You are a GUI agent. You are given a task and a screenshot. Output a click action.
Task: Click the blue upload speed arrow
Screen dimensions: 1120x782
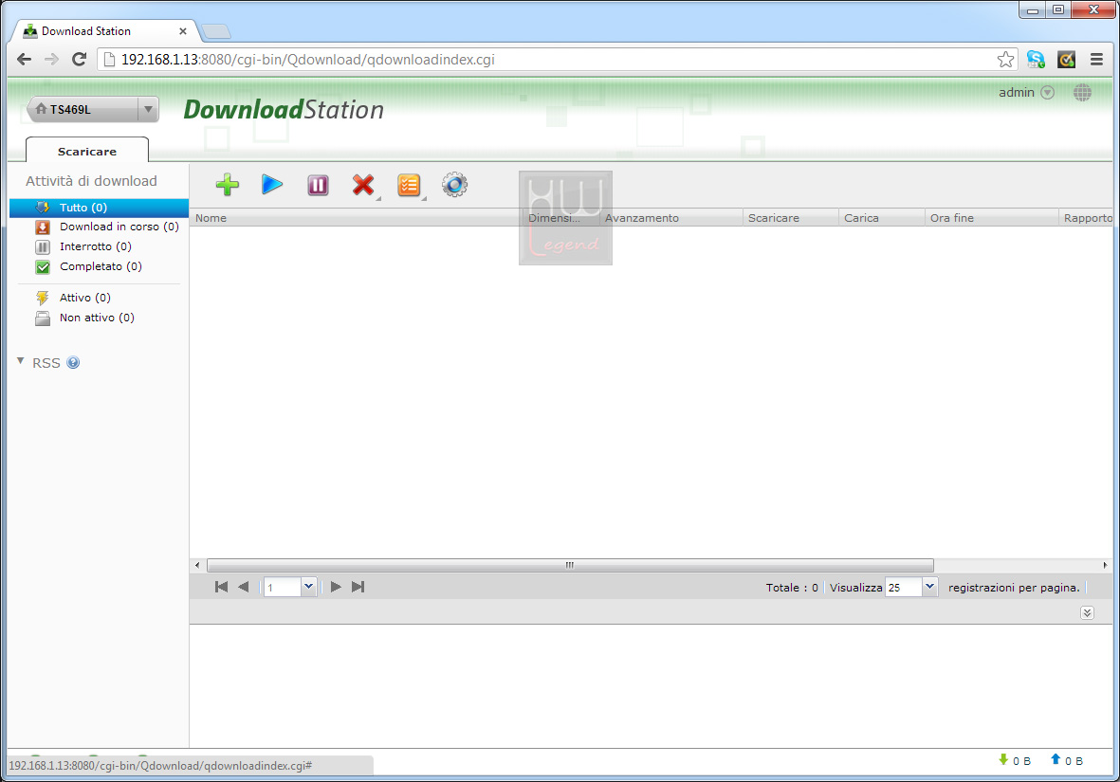click(x=1056, y=759)
